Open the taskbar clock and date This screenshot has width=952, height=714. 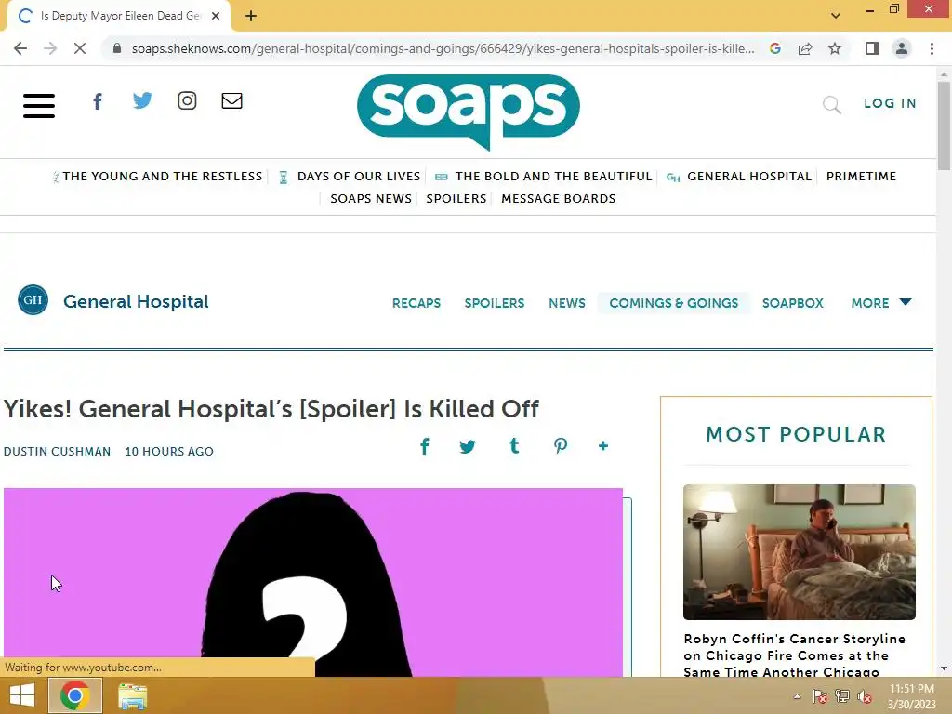point(911,696)
